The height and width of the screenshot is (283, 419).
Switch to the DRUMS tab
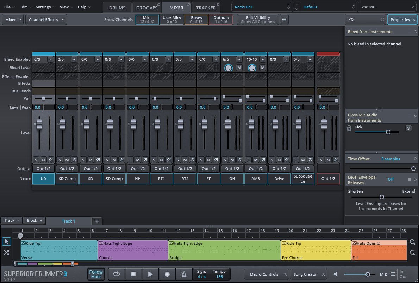[x=117, y=8]
